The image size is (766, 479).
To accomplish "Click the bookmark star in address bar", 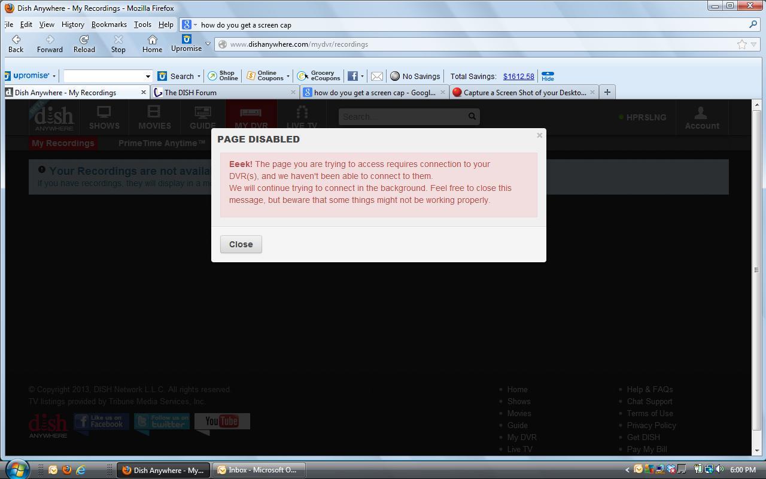I will coord(741,44).
